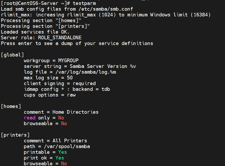Click the log file path /var/log/samba/log.%m
Screen dimensions: 225x166
pyautogui.click(x=86, y=72)
